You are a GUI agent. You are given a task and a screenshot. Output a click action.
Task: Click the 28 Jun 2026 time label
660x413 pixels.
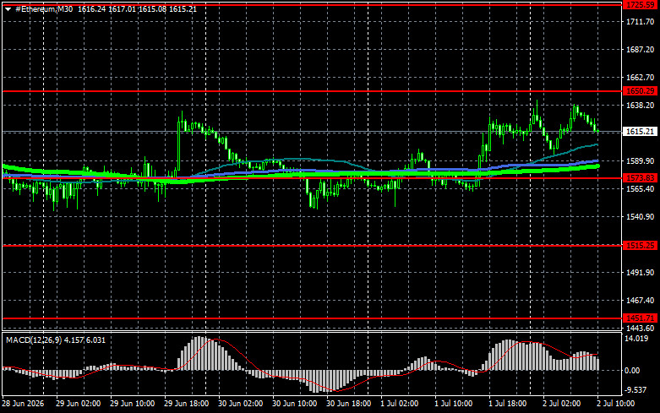tap(23, 404)
